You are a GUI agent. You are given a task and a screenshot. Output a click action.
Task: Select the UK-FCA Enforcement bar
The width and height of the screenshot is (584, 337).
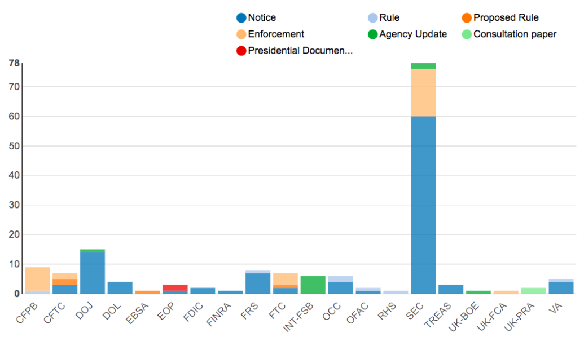[x=506, y=292]
